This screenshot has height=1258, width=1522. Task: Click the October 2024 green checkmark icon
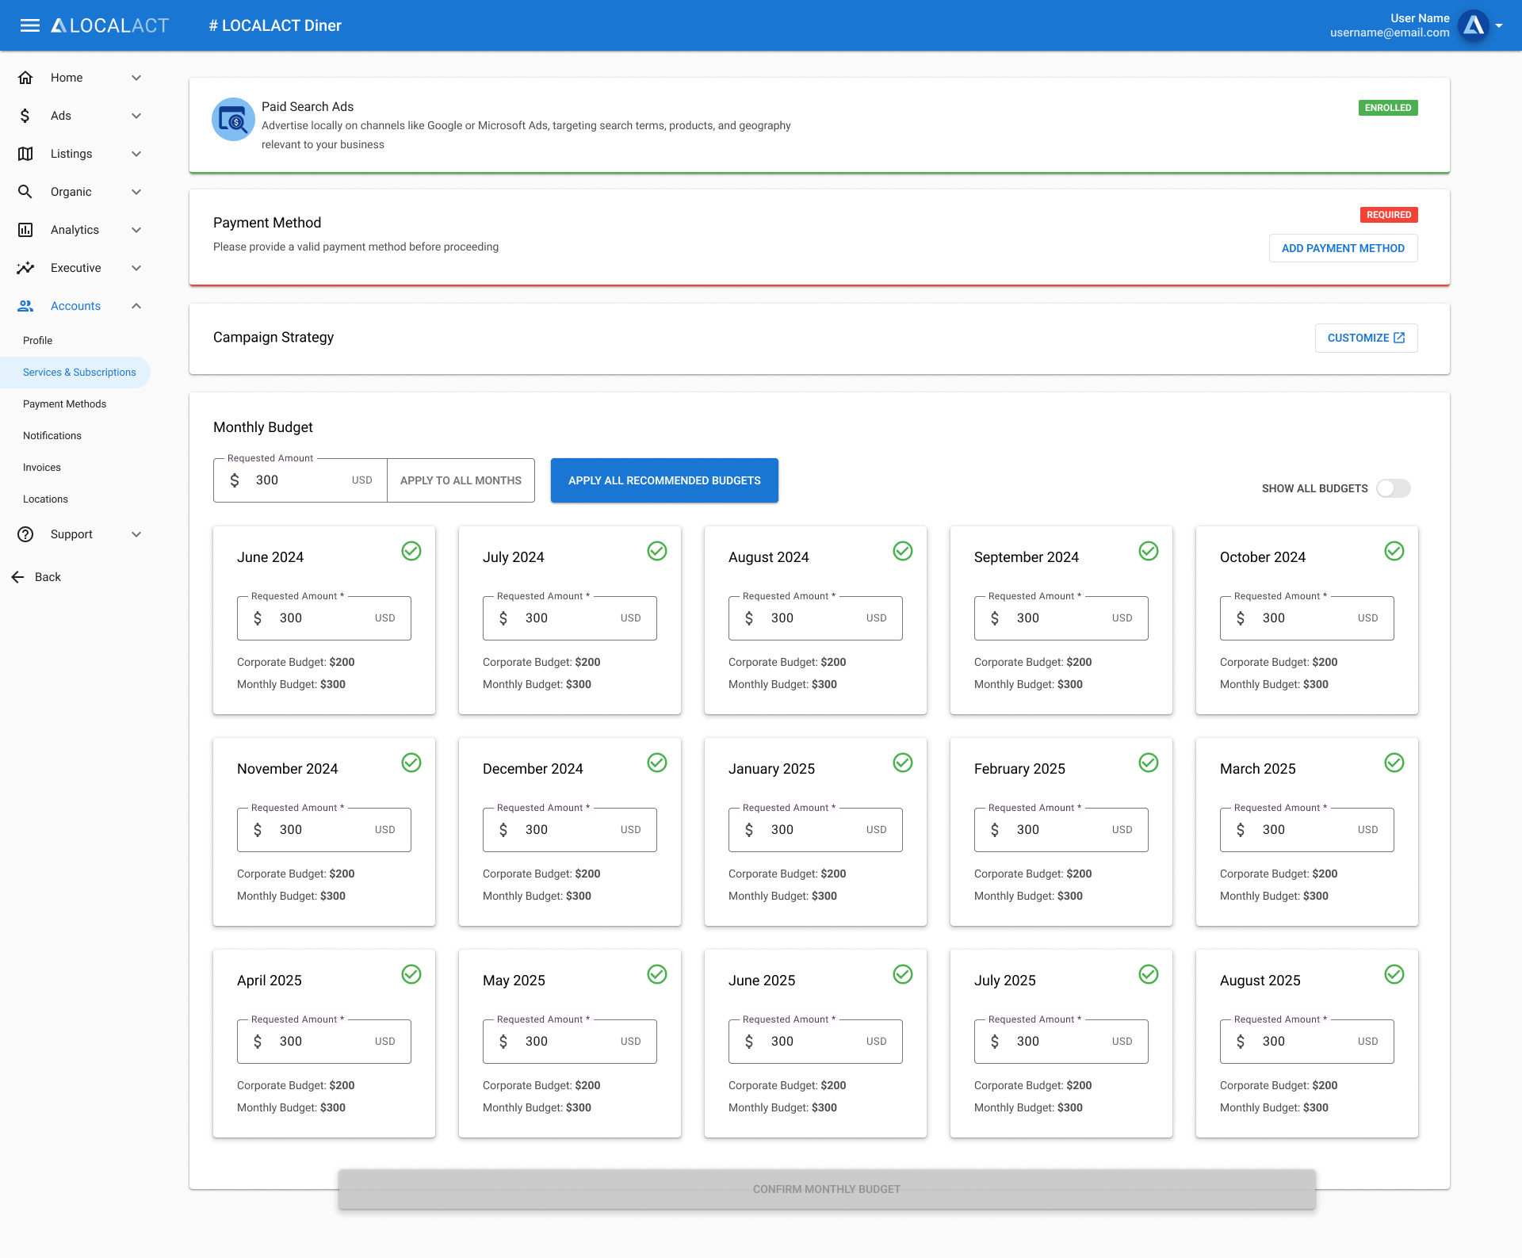1394,551
